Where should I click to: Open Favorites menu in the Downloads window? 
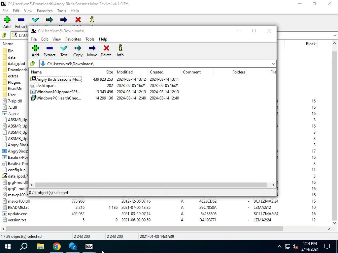[x=73, y=39]
